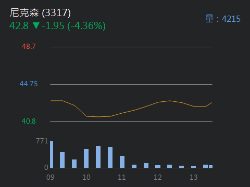Click the volume axis zero label
Screen dimensions: 250x187
pos(46,167)
